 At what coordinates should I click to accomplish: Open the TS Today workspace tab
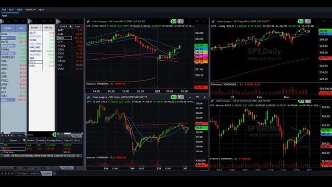[x=22, y=173]
